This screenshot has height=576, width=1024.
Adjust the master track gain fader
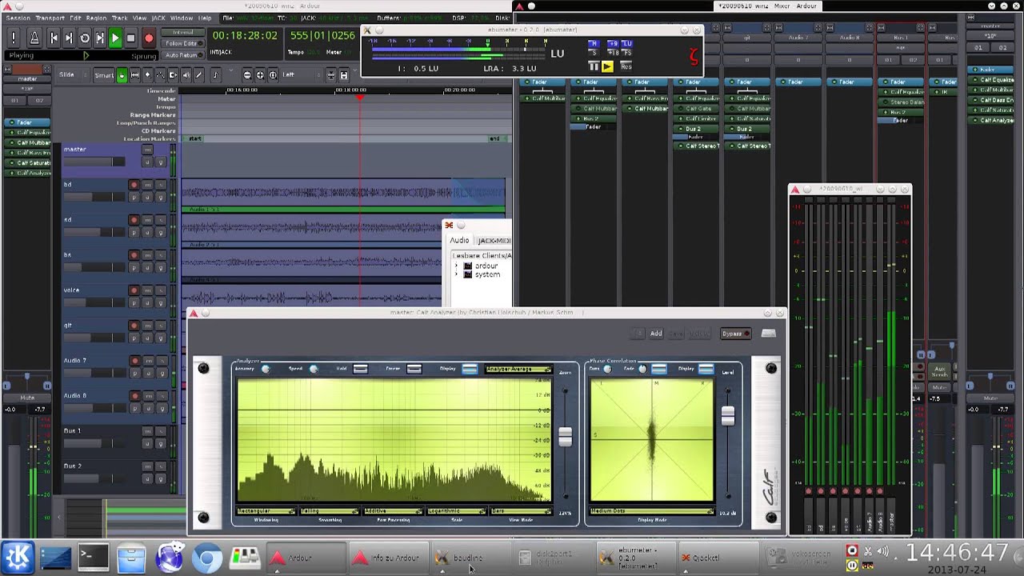tap(94, 162)
